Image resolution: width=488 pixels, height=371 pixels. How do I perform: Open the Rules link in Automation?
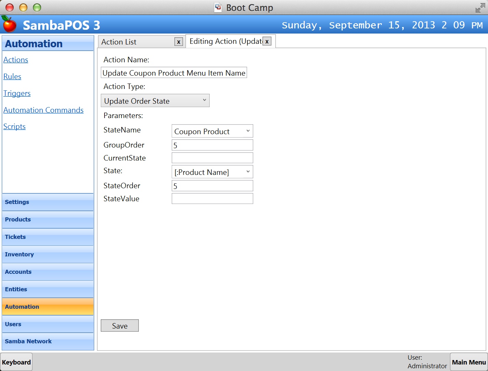[x=12, y=76]
